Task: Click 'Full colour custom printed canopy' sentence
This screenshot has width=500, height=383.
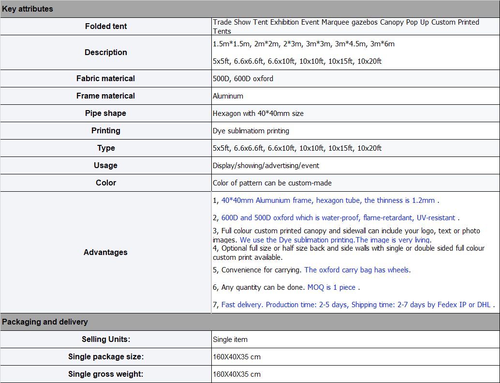Action: [x=346, y=235]
